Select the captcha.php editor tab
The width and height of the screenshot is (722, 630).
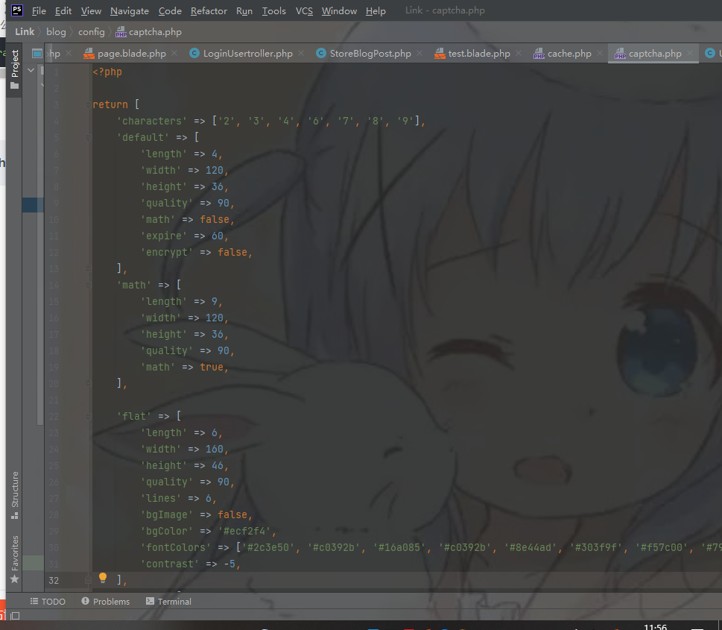[x=655, y=54]
